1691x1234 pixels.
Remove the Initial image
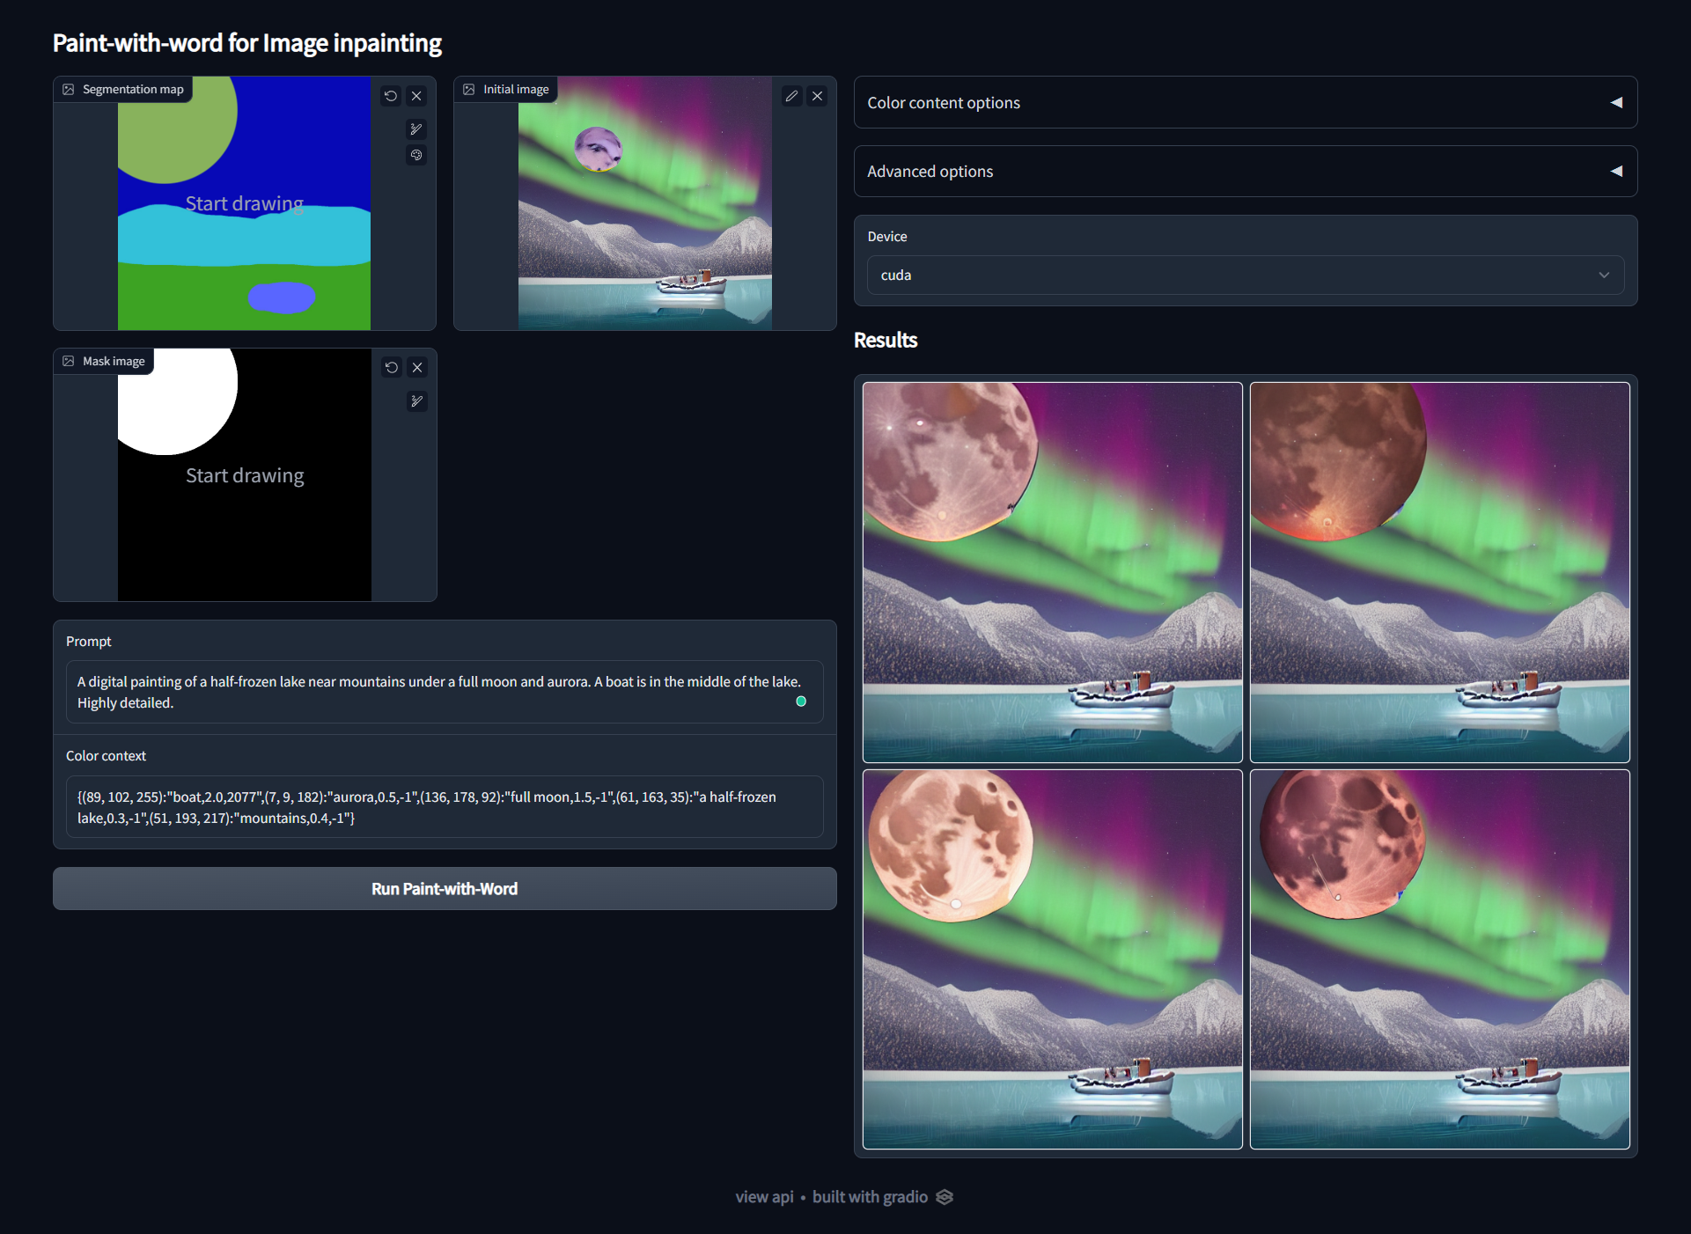tap(818, 96)
